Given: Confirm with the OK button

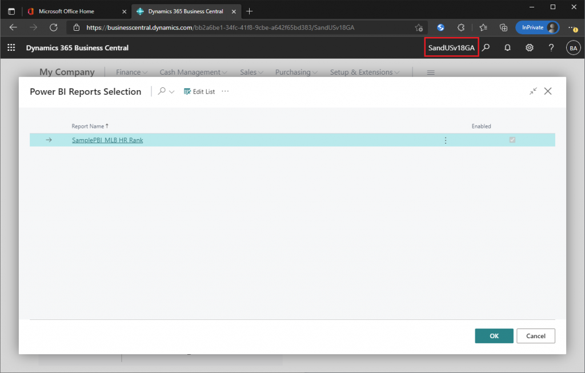Looking at the screenshot, I should (494, 336).
